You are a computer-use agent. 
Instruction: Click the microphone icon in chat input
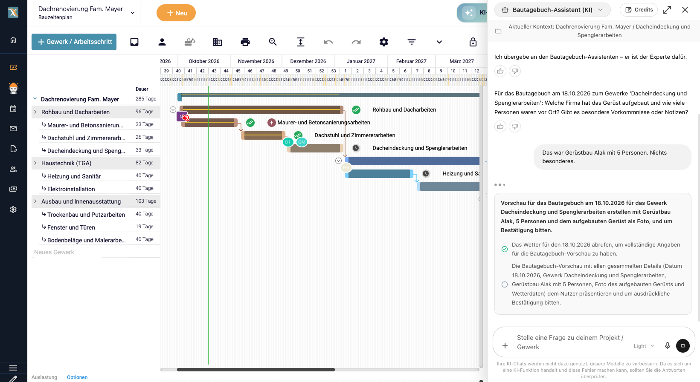pyautogui.click(x=668, y=345)
